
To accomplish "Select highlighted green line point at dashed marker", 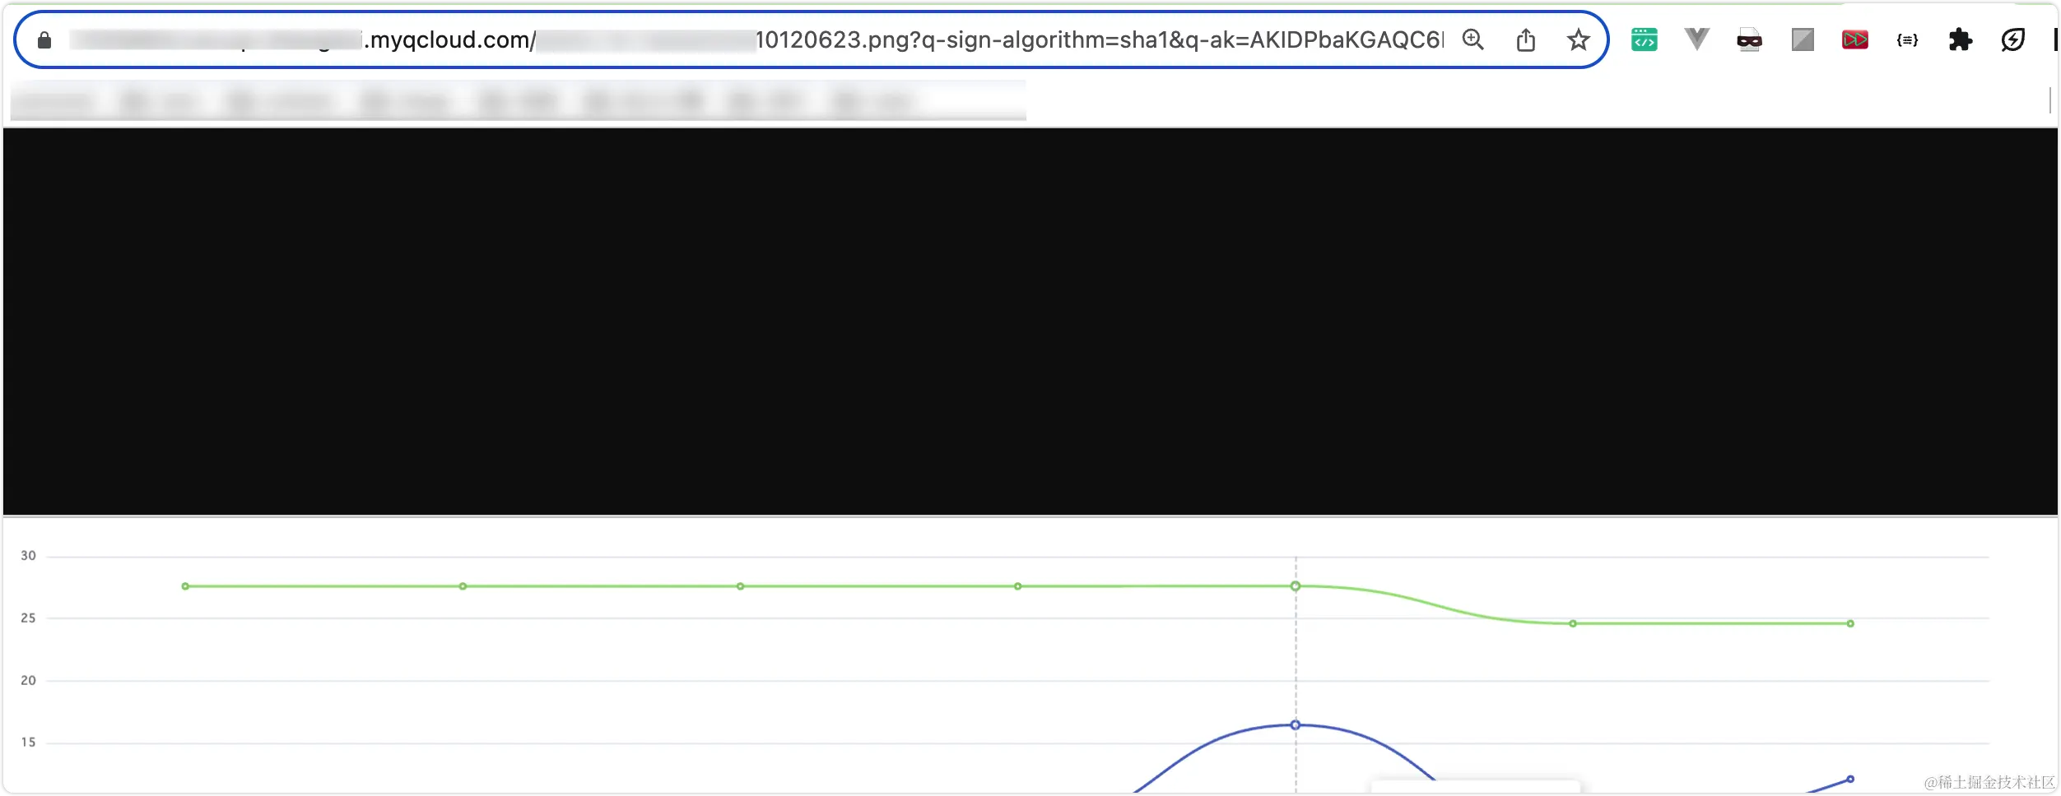I will pos(1296,586).
